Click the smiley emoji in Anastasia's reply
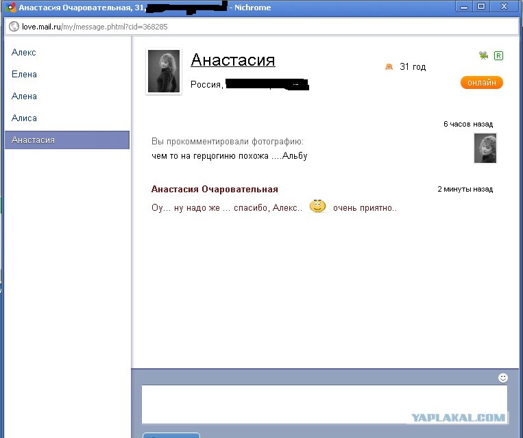This screenshot has width=523, height=438. coord(317,207)
